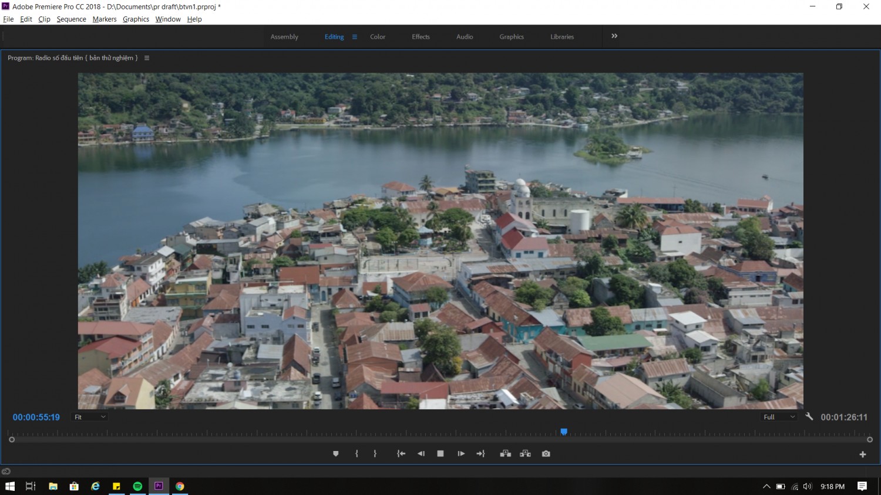Open the Edit menu

pos(26,19)
